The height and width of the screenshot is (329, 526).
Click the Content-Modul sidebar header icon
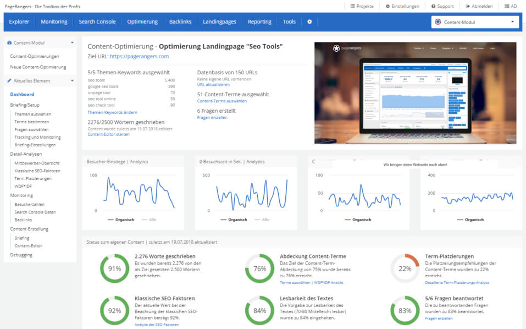click(x=9, y=42)
